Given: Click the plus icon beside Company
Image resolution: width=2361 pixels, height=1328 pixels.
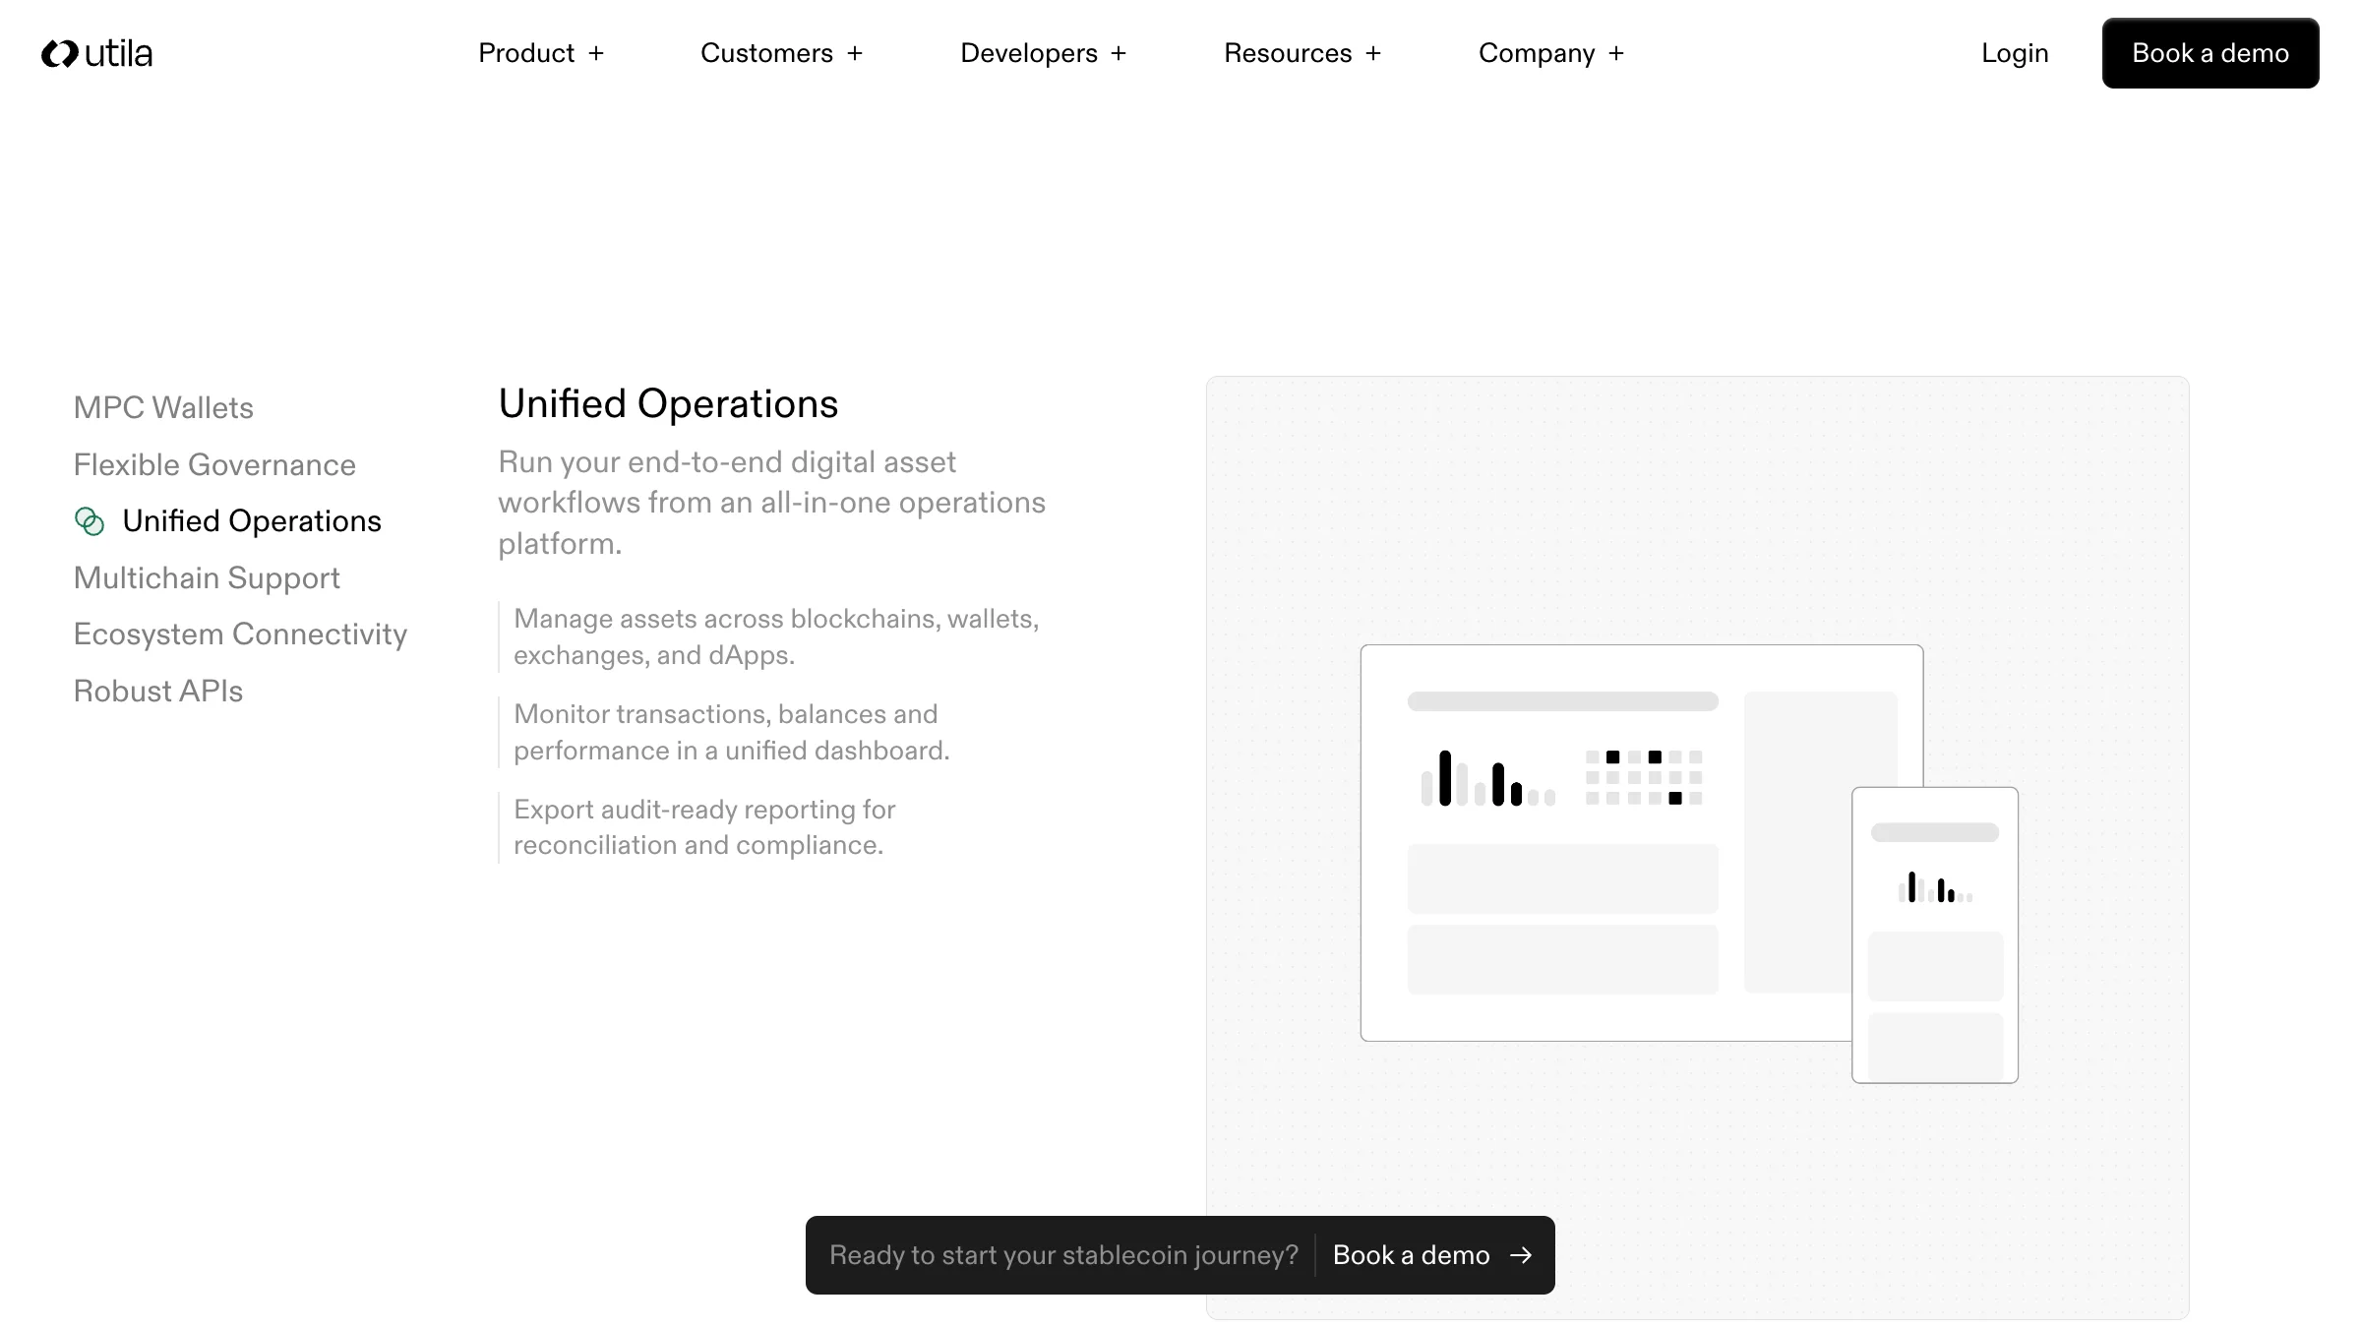Looking at the screenshot, I should (x=1616, y=53).
